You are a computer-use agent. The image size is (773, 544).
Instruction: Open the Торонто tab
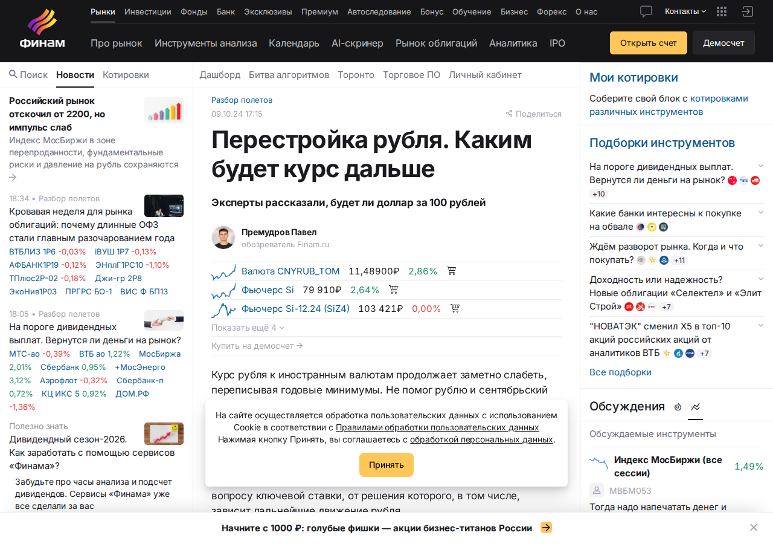tap(356, 75)
